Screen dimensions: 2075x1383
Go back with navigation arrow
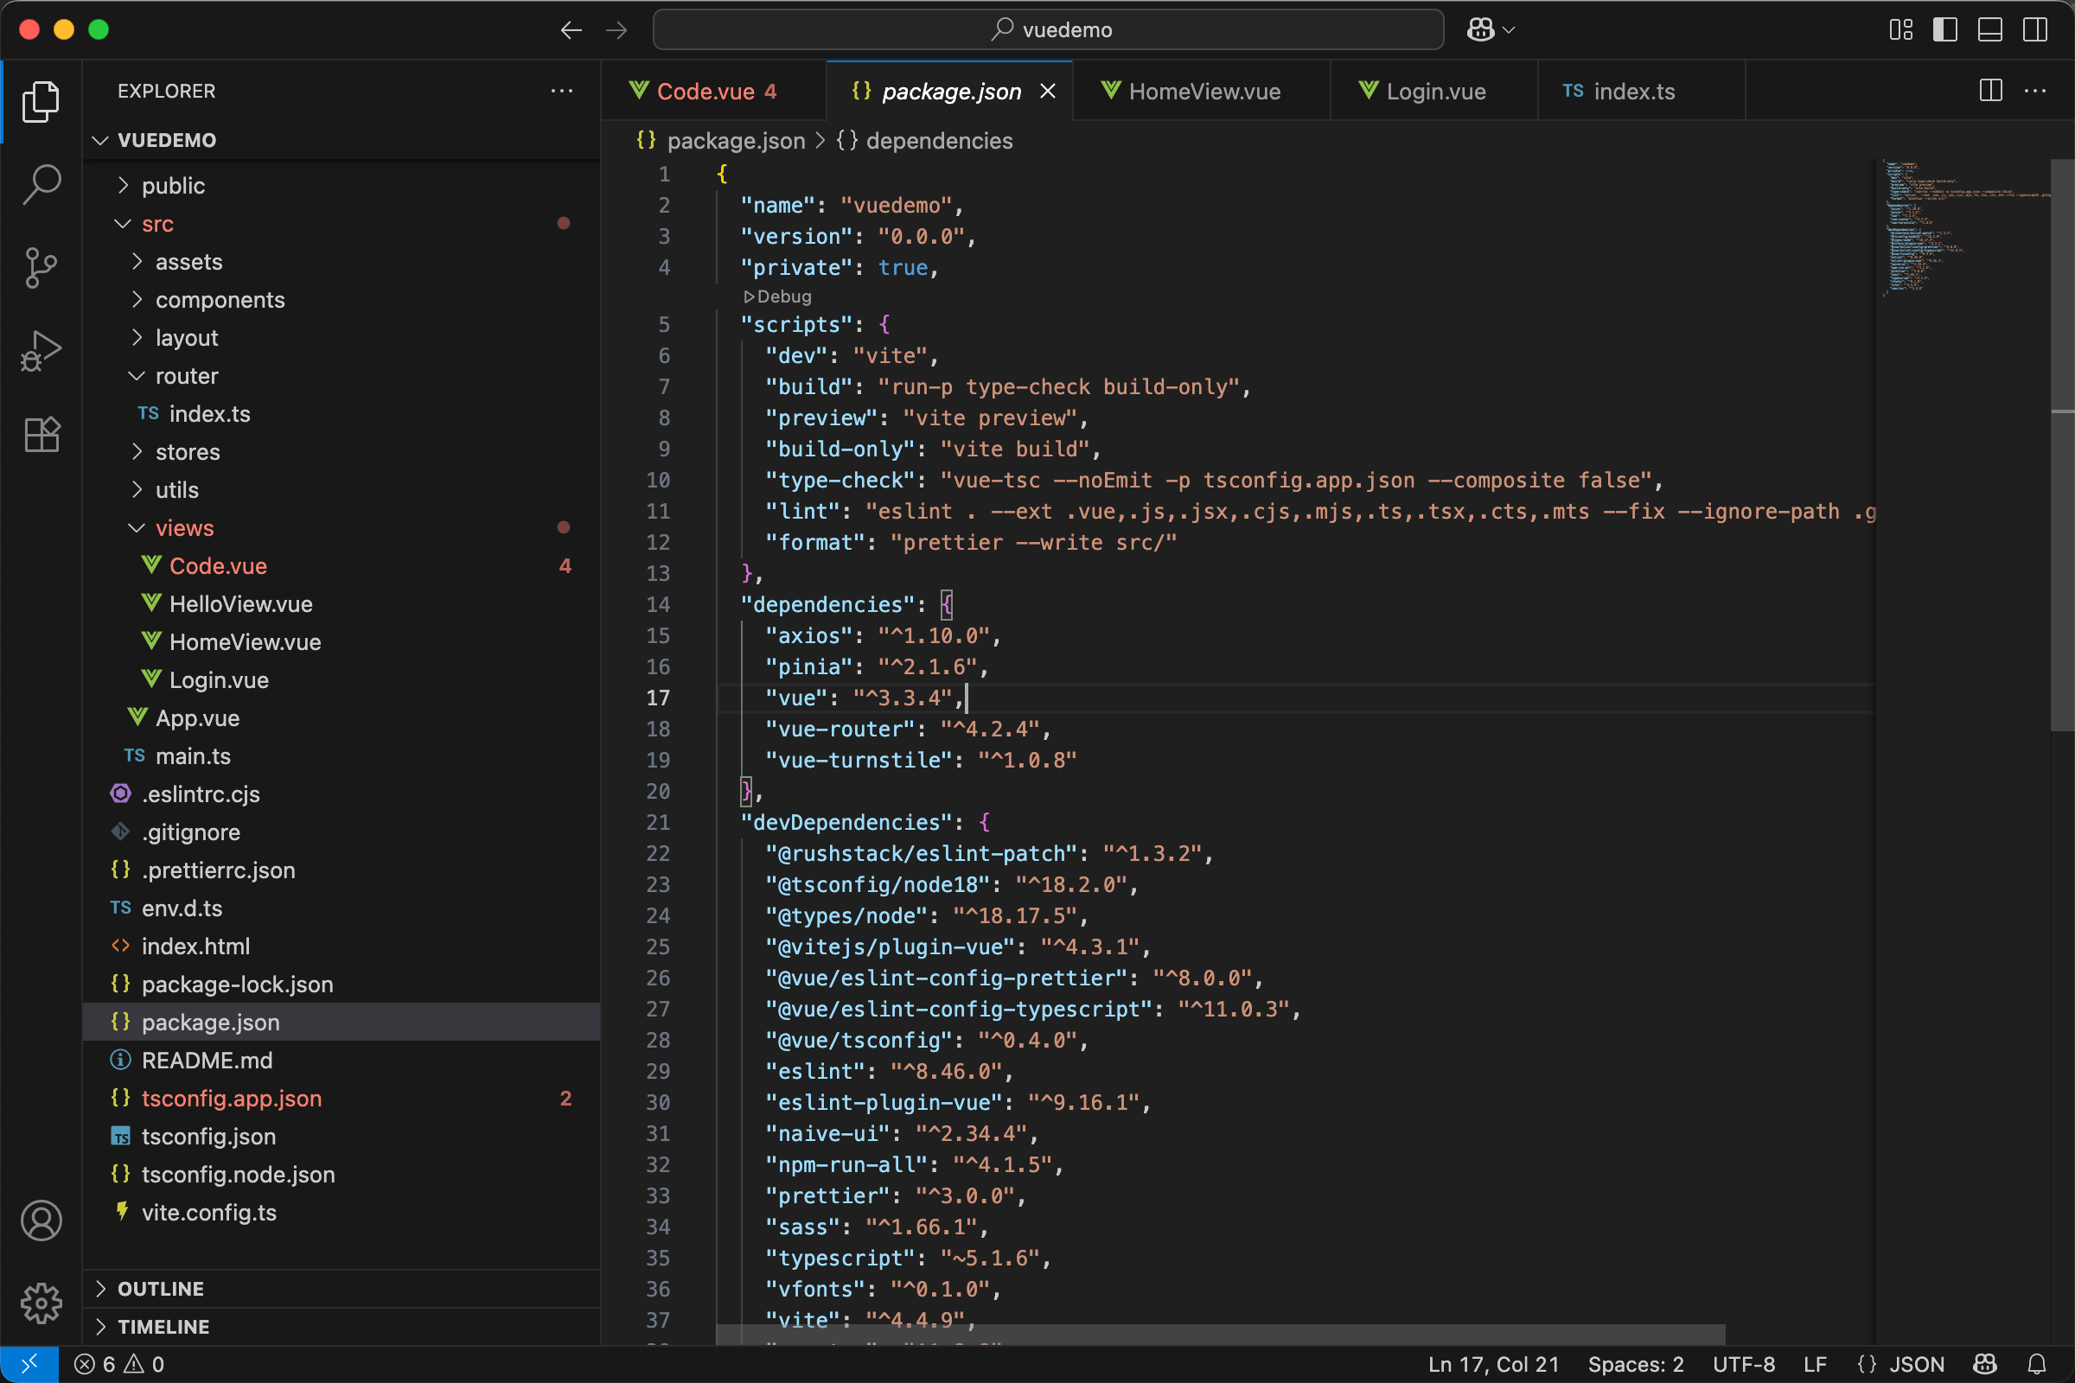(x=571, y=30)
